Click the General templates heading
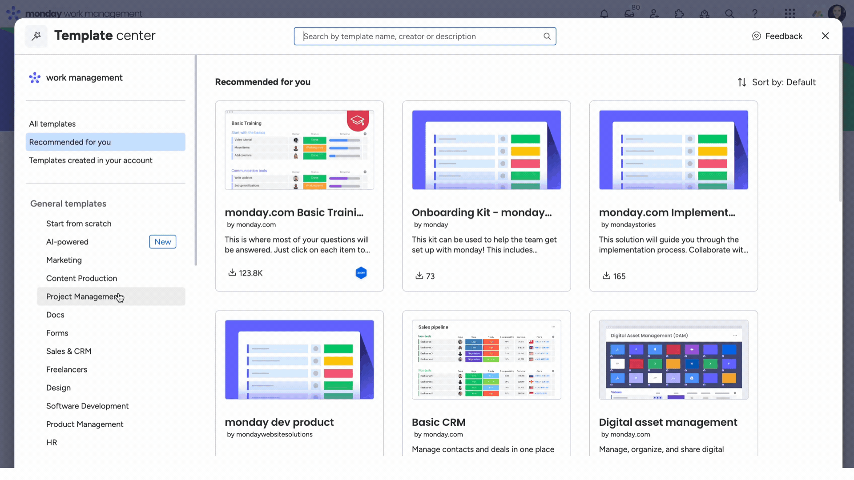The image size is (854, 480). click(x=68, y=204)
